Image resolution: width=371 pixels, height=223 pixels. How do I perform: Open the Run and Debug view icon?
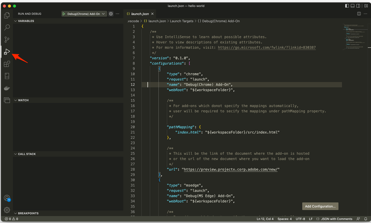(7, 51)
